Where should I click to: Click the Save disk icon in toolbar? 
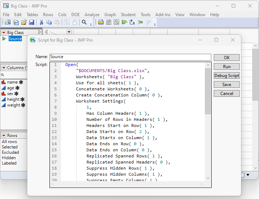32,22
